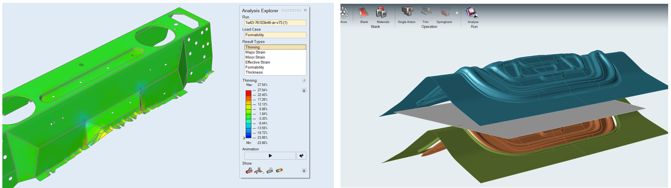Click the animation settings button beside play

click(x=301, y=156)
